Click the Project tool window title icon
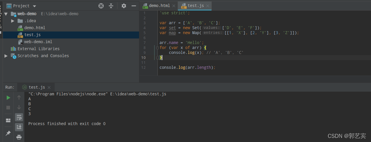The width and height of the screenshot is (371, 142). click(9, 6)
